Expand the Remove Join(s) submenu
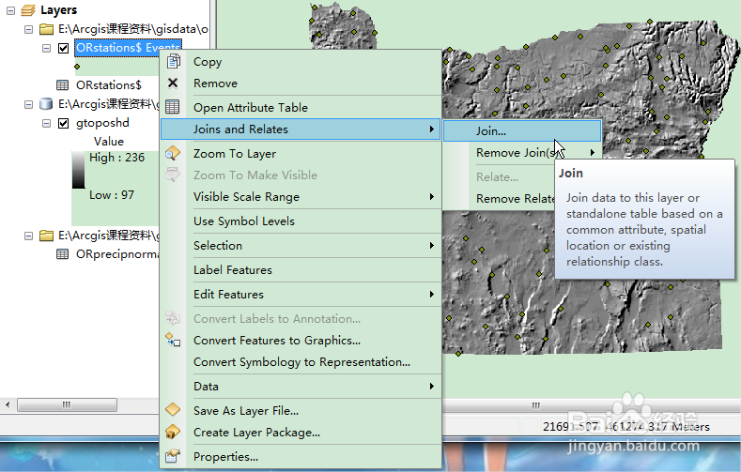The width and height of the screenshot is (741, 472). (592, 152)
